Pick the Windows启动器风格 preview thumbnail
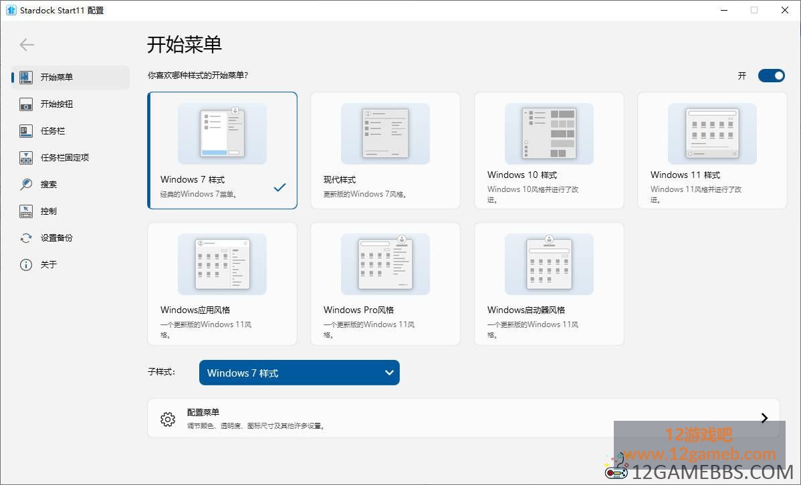The height and width of the screenshot is (485, 801). tap(549, 264)
